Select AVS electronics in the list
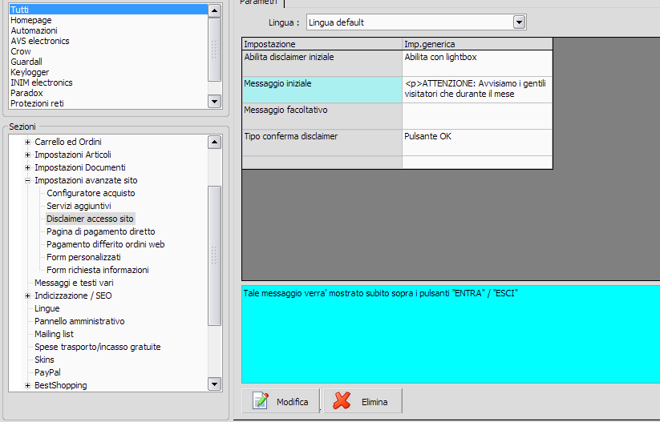The height and width of the screenshot is (422, 660). click(108, 41)
